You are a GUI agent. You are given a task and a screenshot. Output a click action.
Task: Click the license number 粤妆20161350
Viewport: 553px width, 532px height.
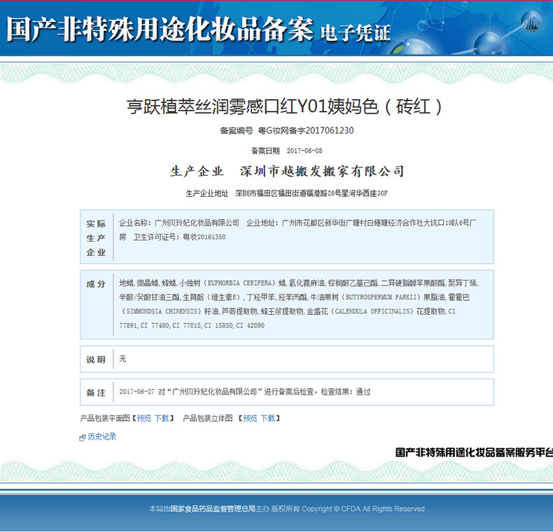(x=204, y=237)
